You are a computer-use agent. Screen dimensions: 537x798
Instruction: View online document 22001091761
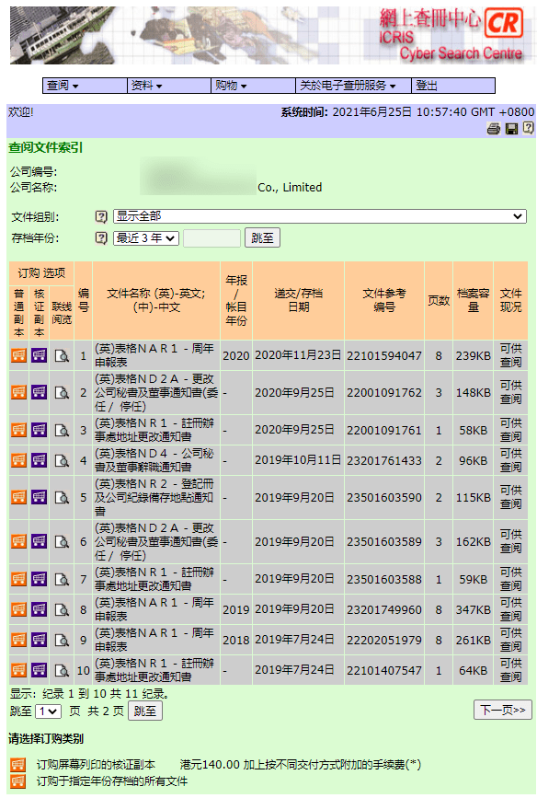[x=62, y=431]
